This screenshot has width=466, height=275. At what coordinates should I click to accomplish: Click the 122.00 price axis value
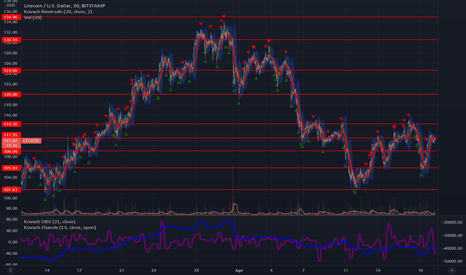(x=10, y=84)
